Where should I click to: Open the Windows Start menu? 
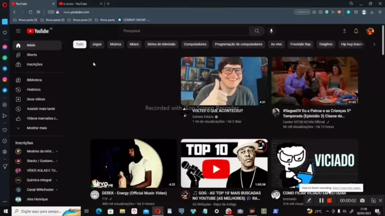(x=5, y=211)
